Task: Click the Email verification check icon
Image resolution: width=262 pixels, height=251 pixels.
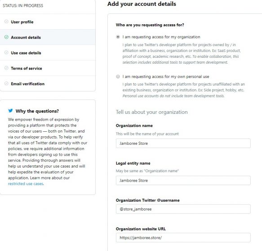Action: click(x=6, y=83)
